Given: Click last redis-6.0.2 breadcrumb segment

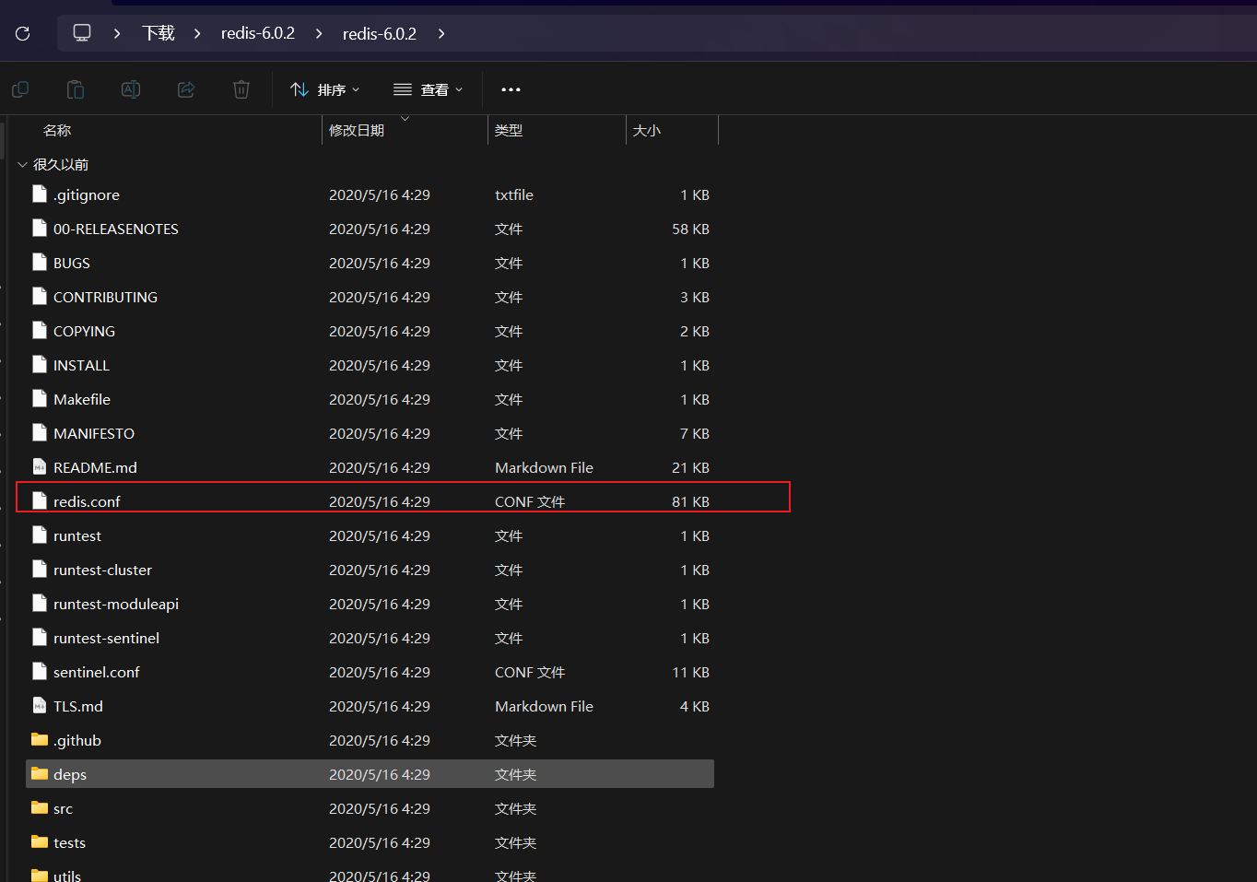Looking at the screenshot, I should (x=380, y=33).
